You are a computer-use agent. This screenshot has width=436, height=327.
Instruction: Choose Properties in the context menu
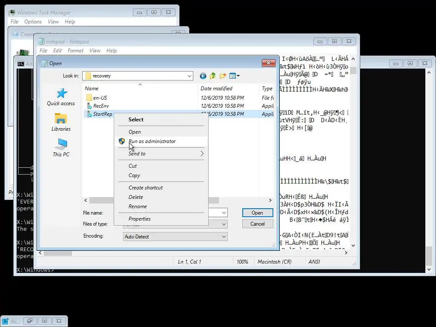click(139, 219)
